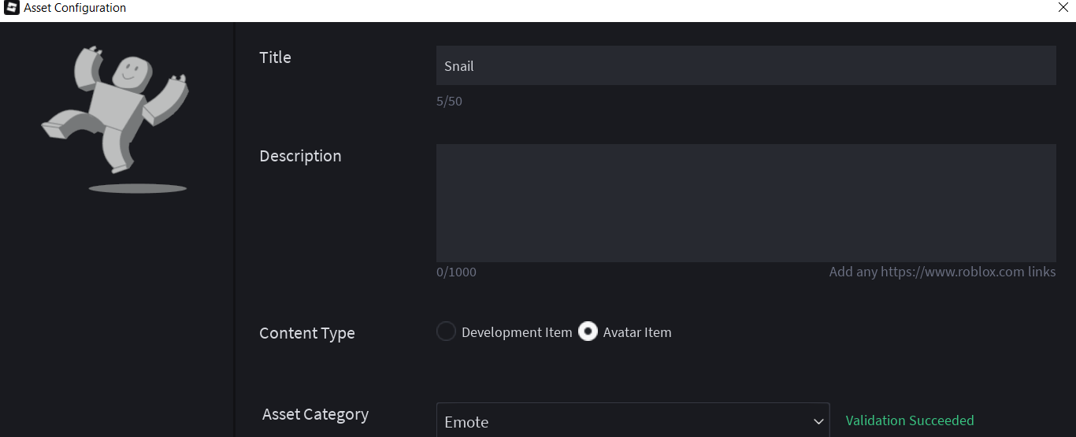Click the Title field label
1076x437 pixels.
(x=275, y=57)
